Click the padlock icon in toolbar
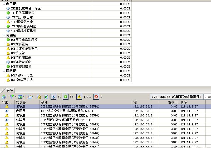 pyautogui.click(x=39, y=97)
